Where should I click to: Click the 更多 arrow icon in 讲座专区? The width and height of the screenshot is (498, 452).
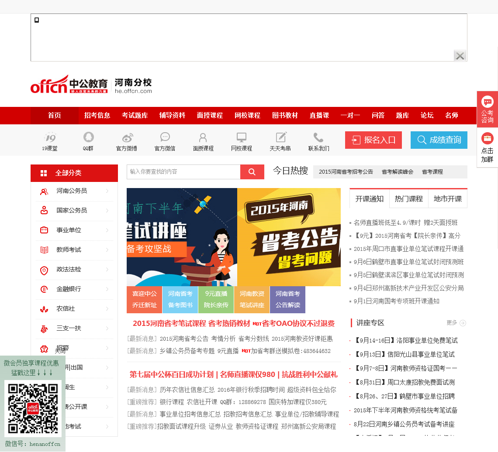point(463,323)
